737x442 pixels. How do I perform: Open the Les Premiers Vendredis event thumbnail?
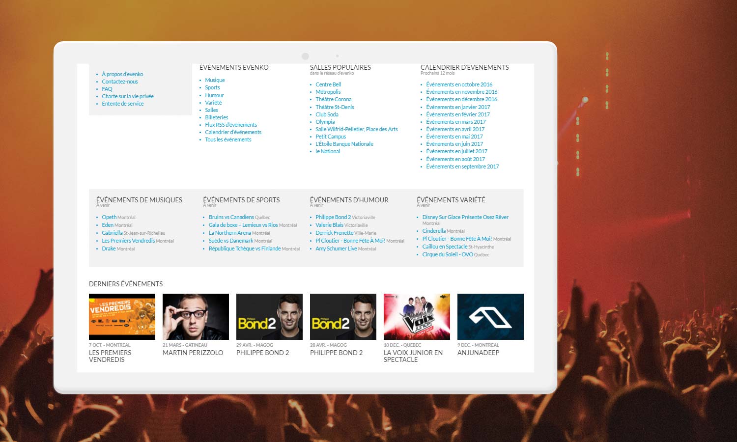[x=122, y=316]
